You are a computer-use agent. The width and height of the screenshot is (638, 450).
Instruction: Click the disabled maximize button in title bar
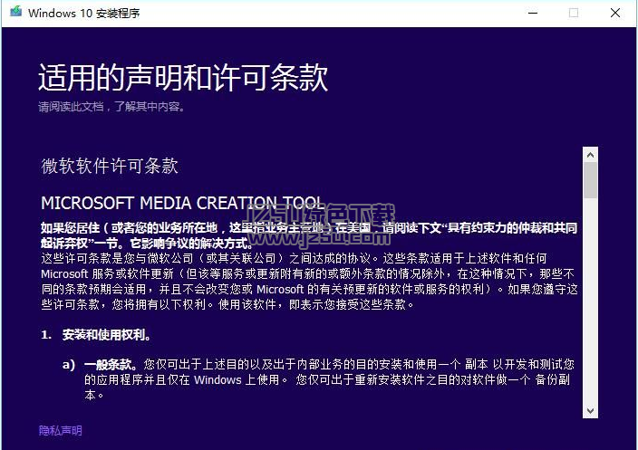pyautogui.click(x=574, y=13)
